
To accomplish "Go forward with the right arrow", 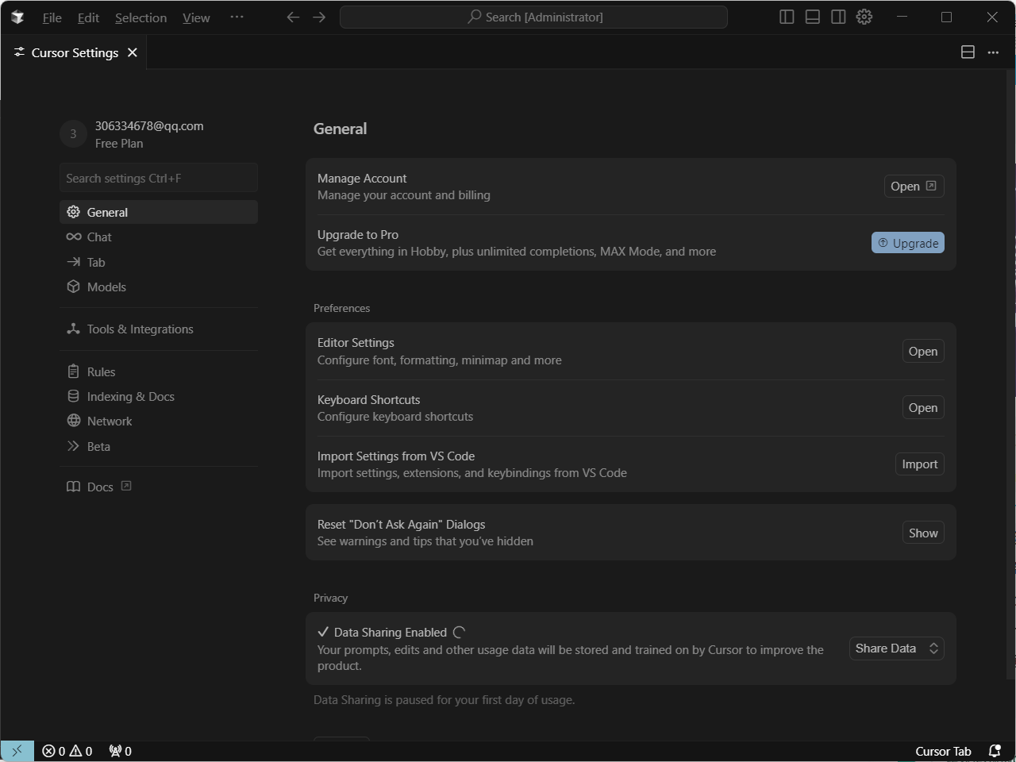I will [x=319, y=17].
